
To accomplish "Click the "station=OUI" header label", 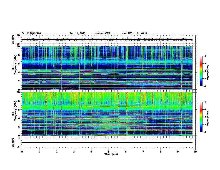I will 103,33.
